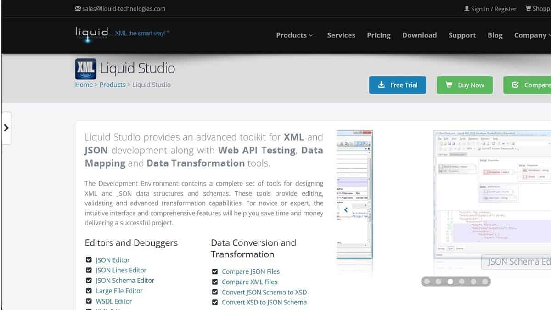Click Data Conversion and Transformation heading

pyautogui.click(x=253, y=248)
